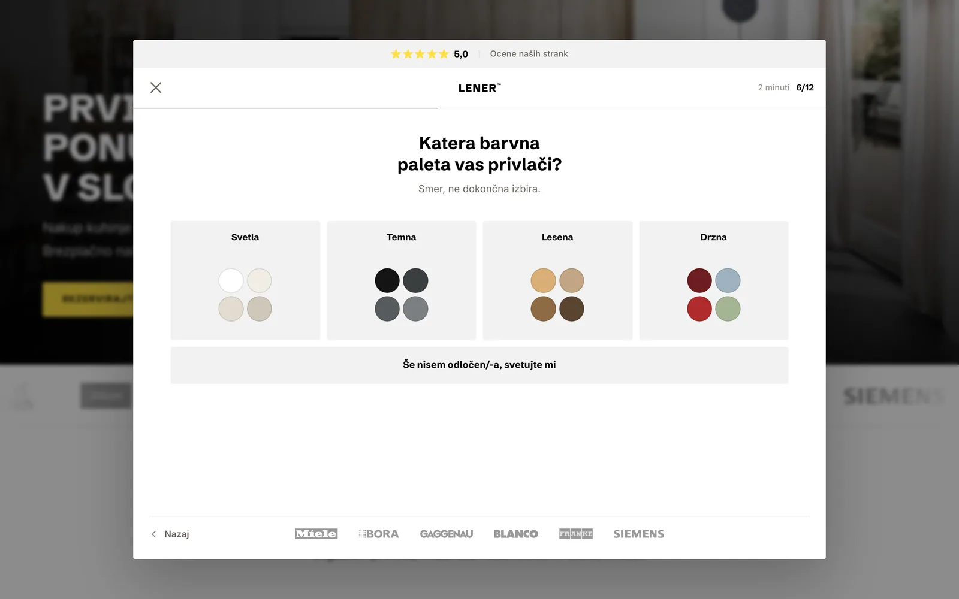This screenshot has width=959, height=599.
Task: Select the Temna palette card
Action: tap(402, 280)
